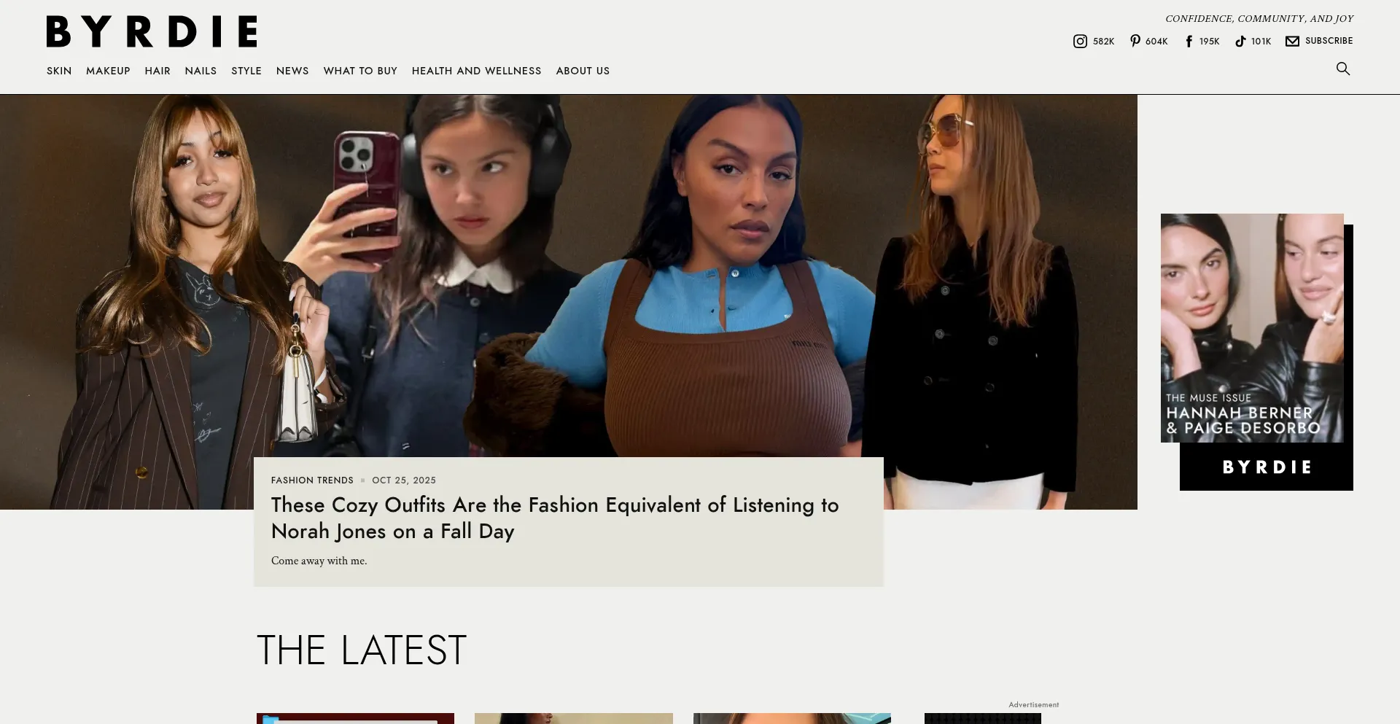Viewport: 1400px width, 724px height.
Task: Open Byrdie's Instagram page icon
Action: click(1080, 42)
